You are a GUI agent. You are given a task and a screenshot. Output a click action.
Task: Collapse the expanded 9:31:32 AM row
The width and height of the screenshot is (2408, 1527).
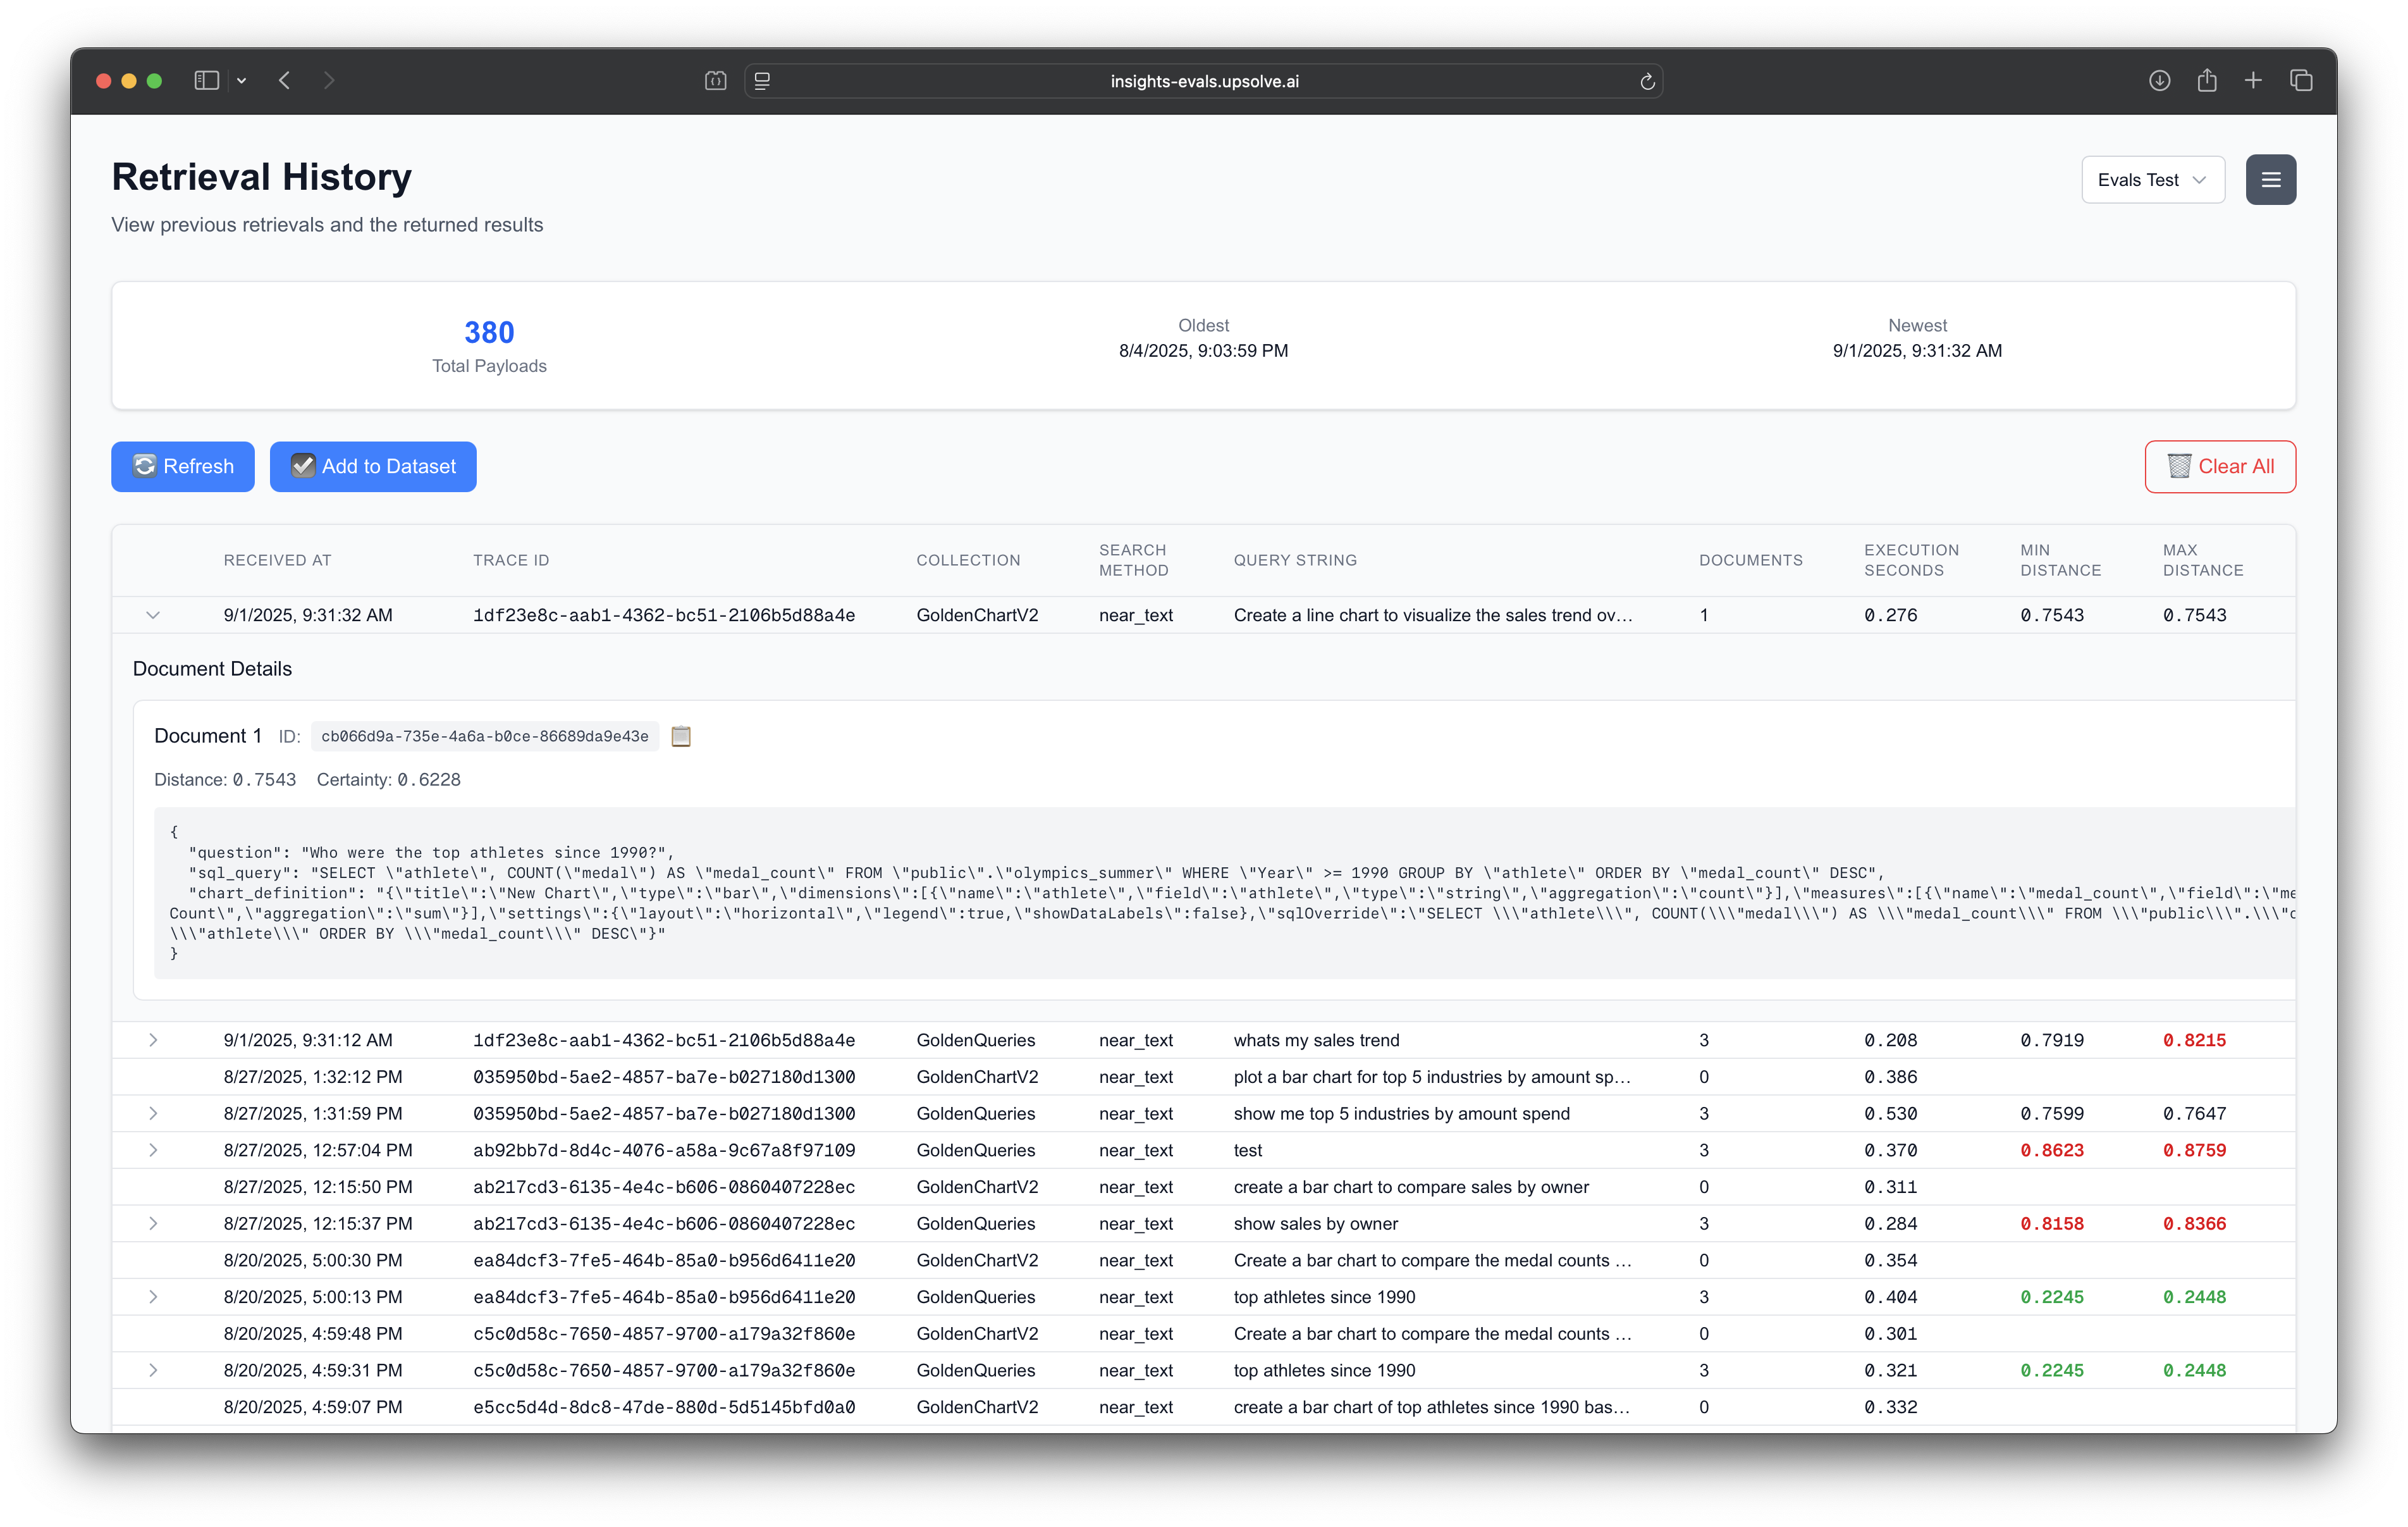click(x=153, y=615)
